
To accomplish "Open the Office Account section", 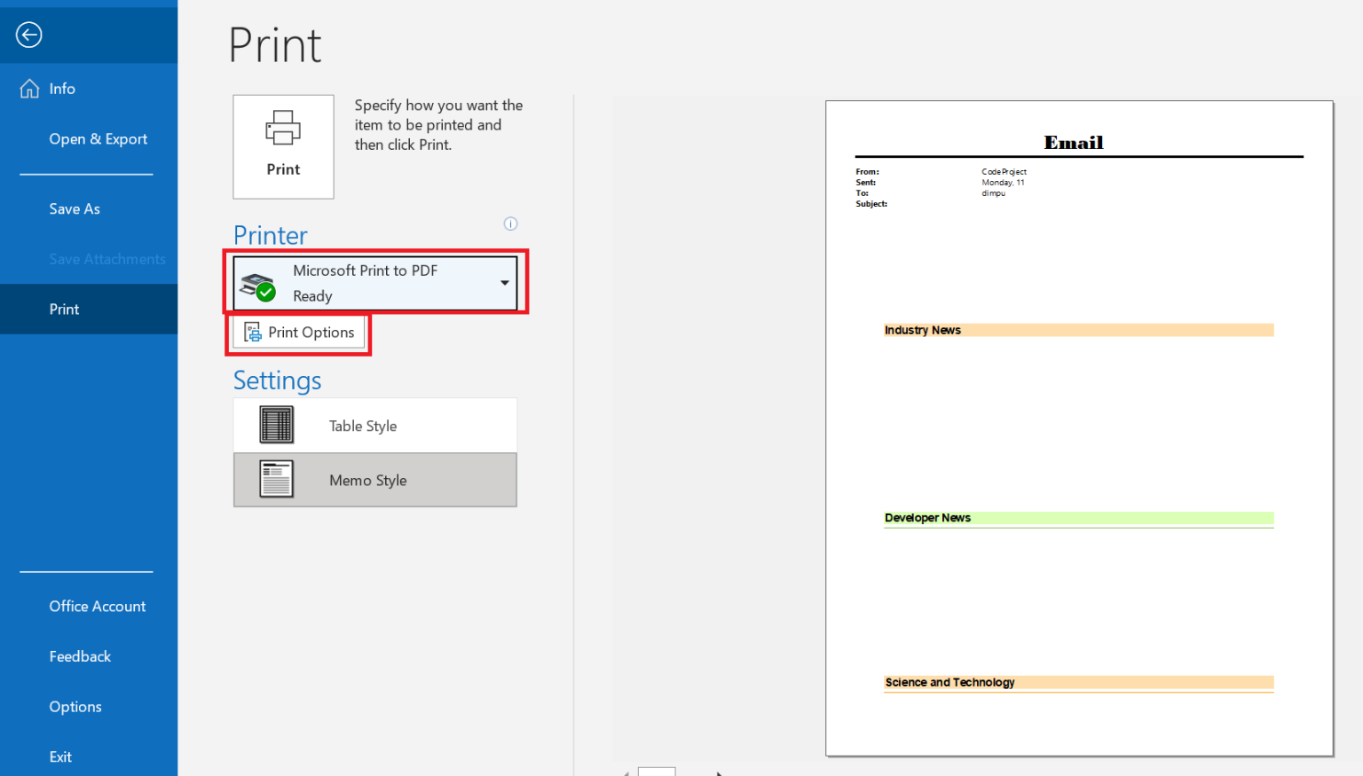I will (98, 606).
